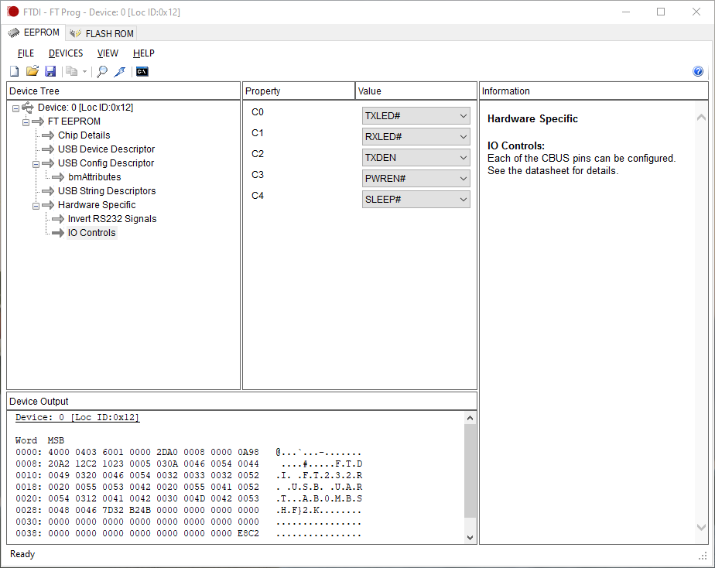Select the Hardware Specific tree item
715x568 pixels.
click(97, 205)
